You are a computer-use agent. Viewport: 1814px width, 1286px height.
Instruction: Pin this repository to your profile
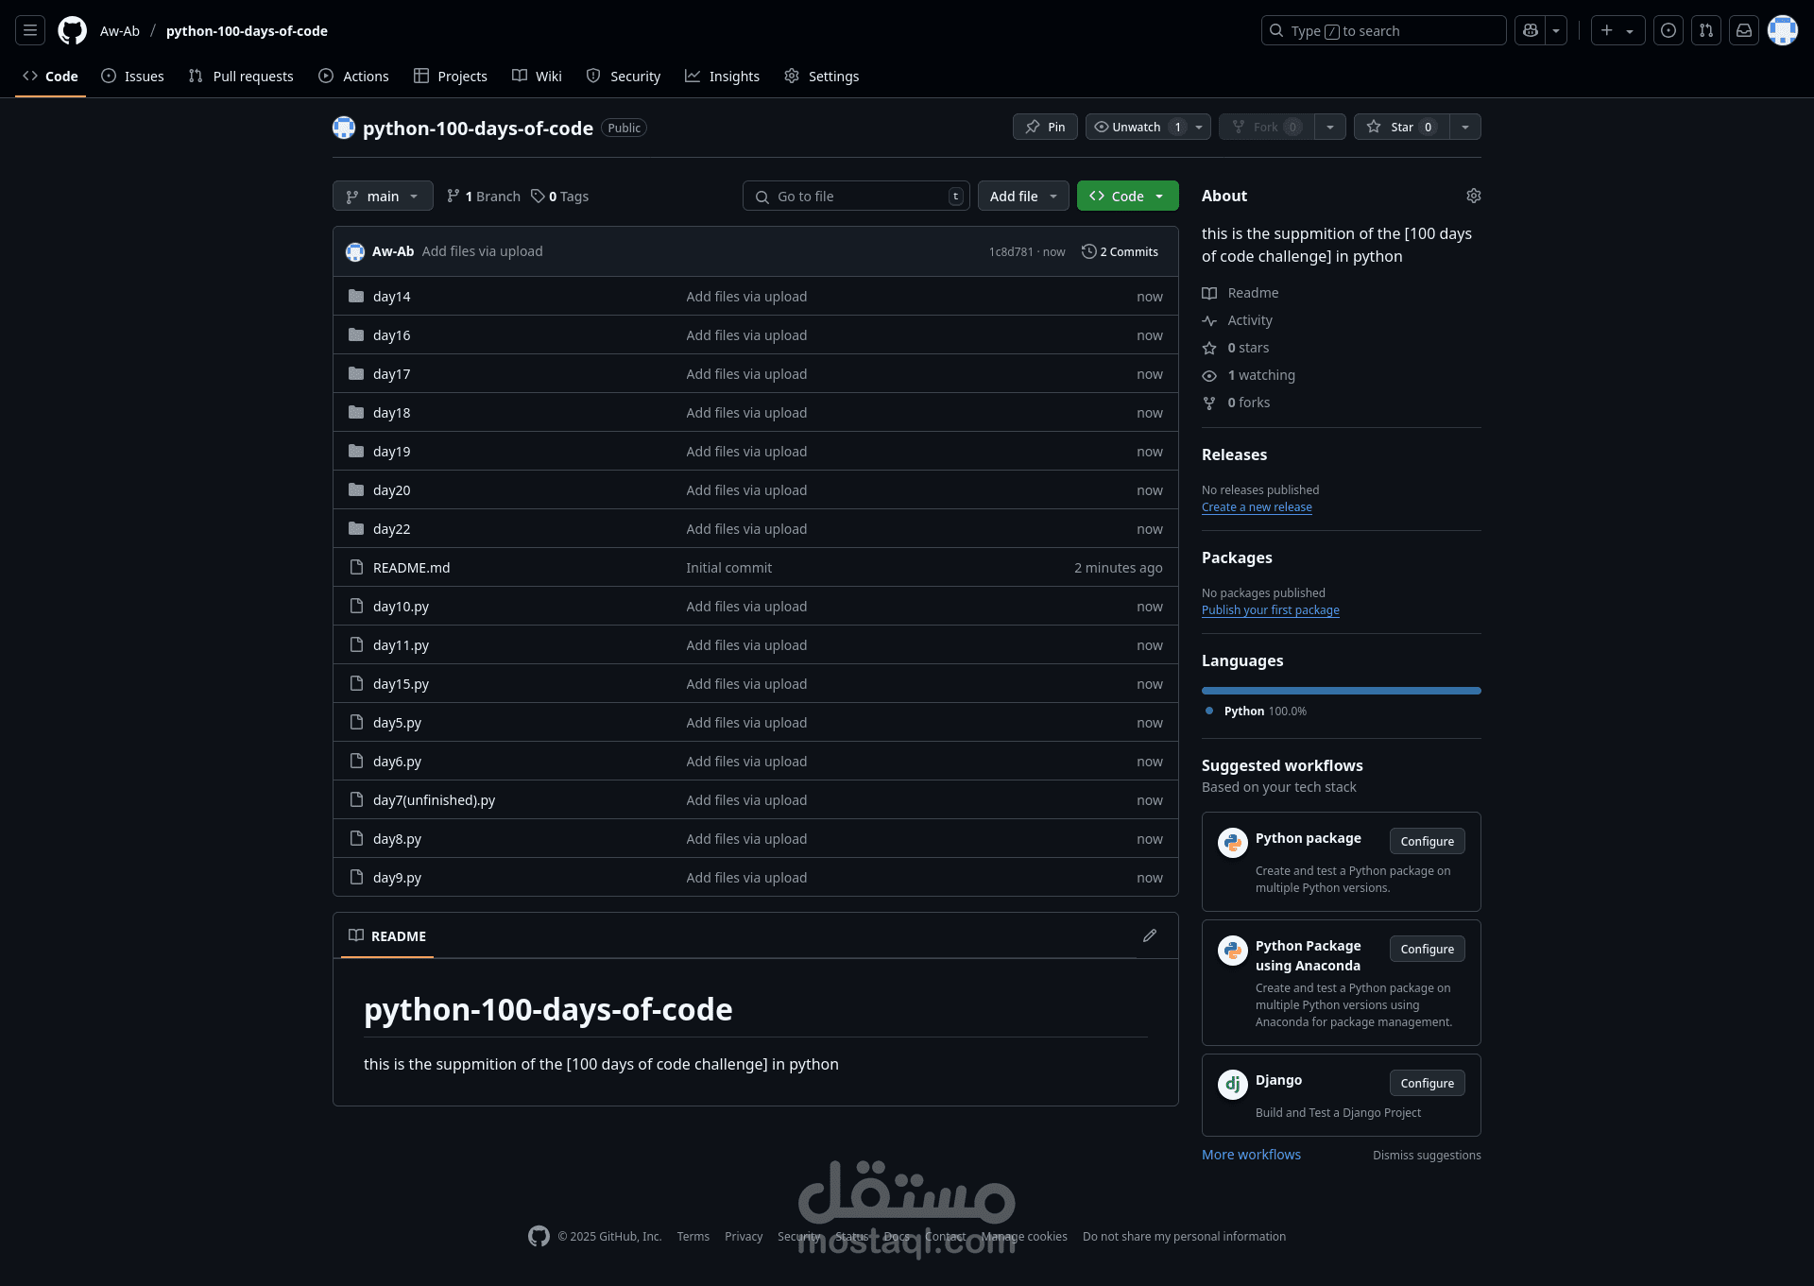point(1045,127)
